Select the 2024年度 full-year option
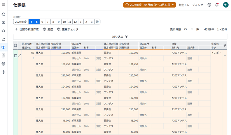Image resolution: width=231 pixels, height=135 pixels. pyautogui.click(x=21, y=22)
